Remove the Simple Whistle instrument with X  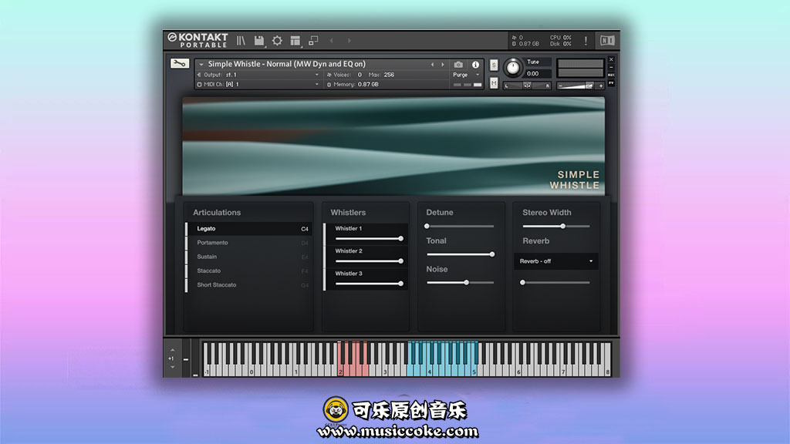pos(611,59)
